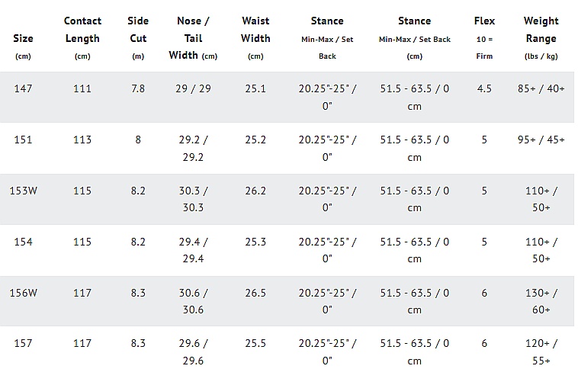
Task: Select the 30.3 / 30.3 nose/tail width cell
Action: pyautogui.click(x=193, y=199)
